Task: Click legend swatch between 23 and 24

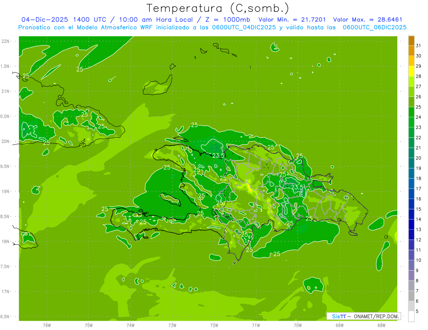Action: tap(411, 122)
